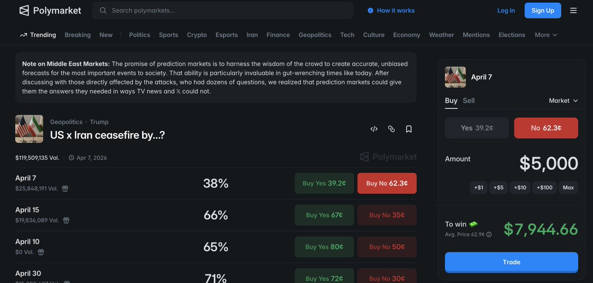Add +$5 to amount
The height and width of the screenshot is (283, 593).
click(498, 188)
